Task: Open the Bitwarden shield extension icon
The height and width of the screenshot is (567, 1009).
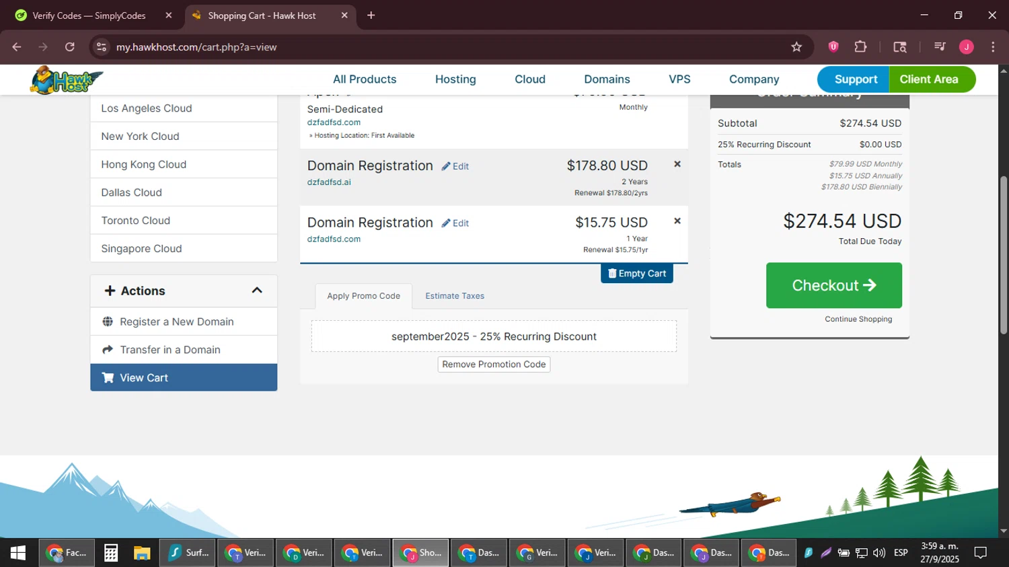Action: coord(833,47)
